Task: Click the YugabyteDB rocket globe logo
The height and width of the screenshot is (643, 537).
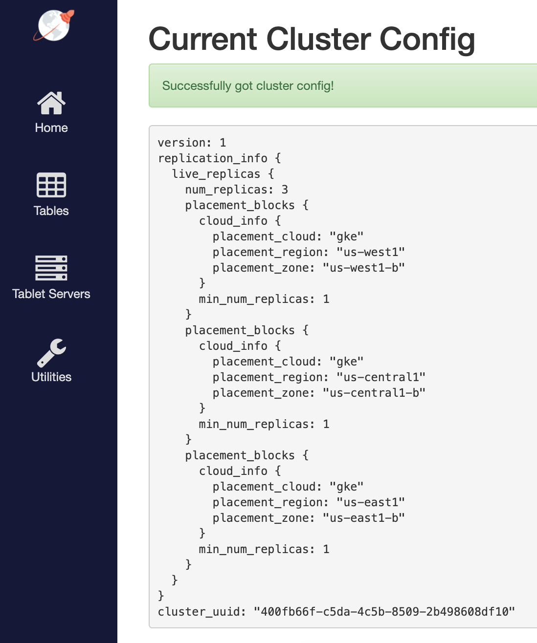Action: (53, 25)
